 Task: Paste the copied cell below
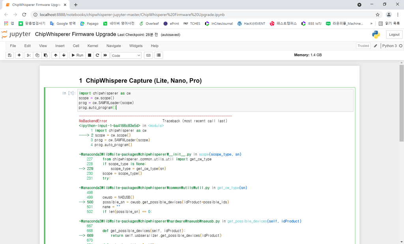pyautogui.click(x=46, y=55)
